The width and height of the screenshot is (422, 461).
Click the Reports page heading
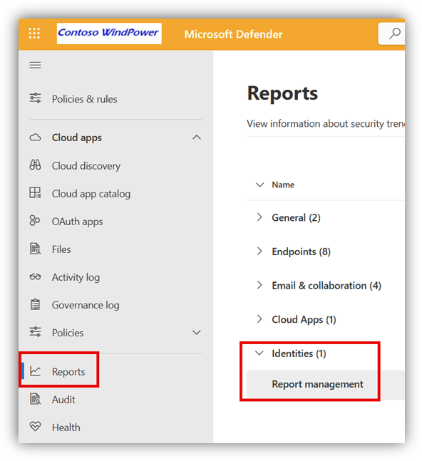[282, 93]
